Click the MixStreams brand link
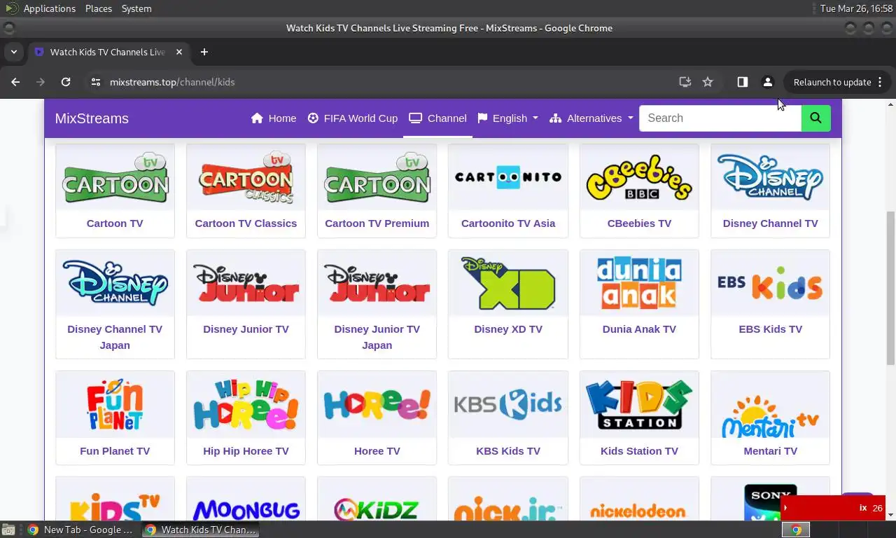 pyautogui.click(x=92, y=118)
